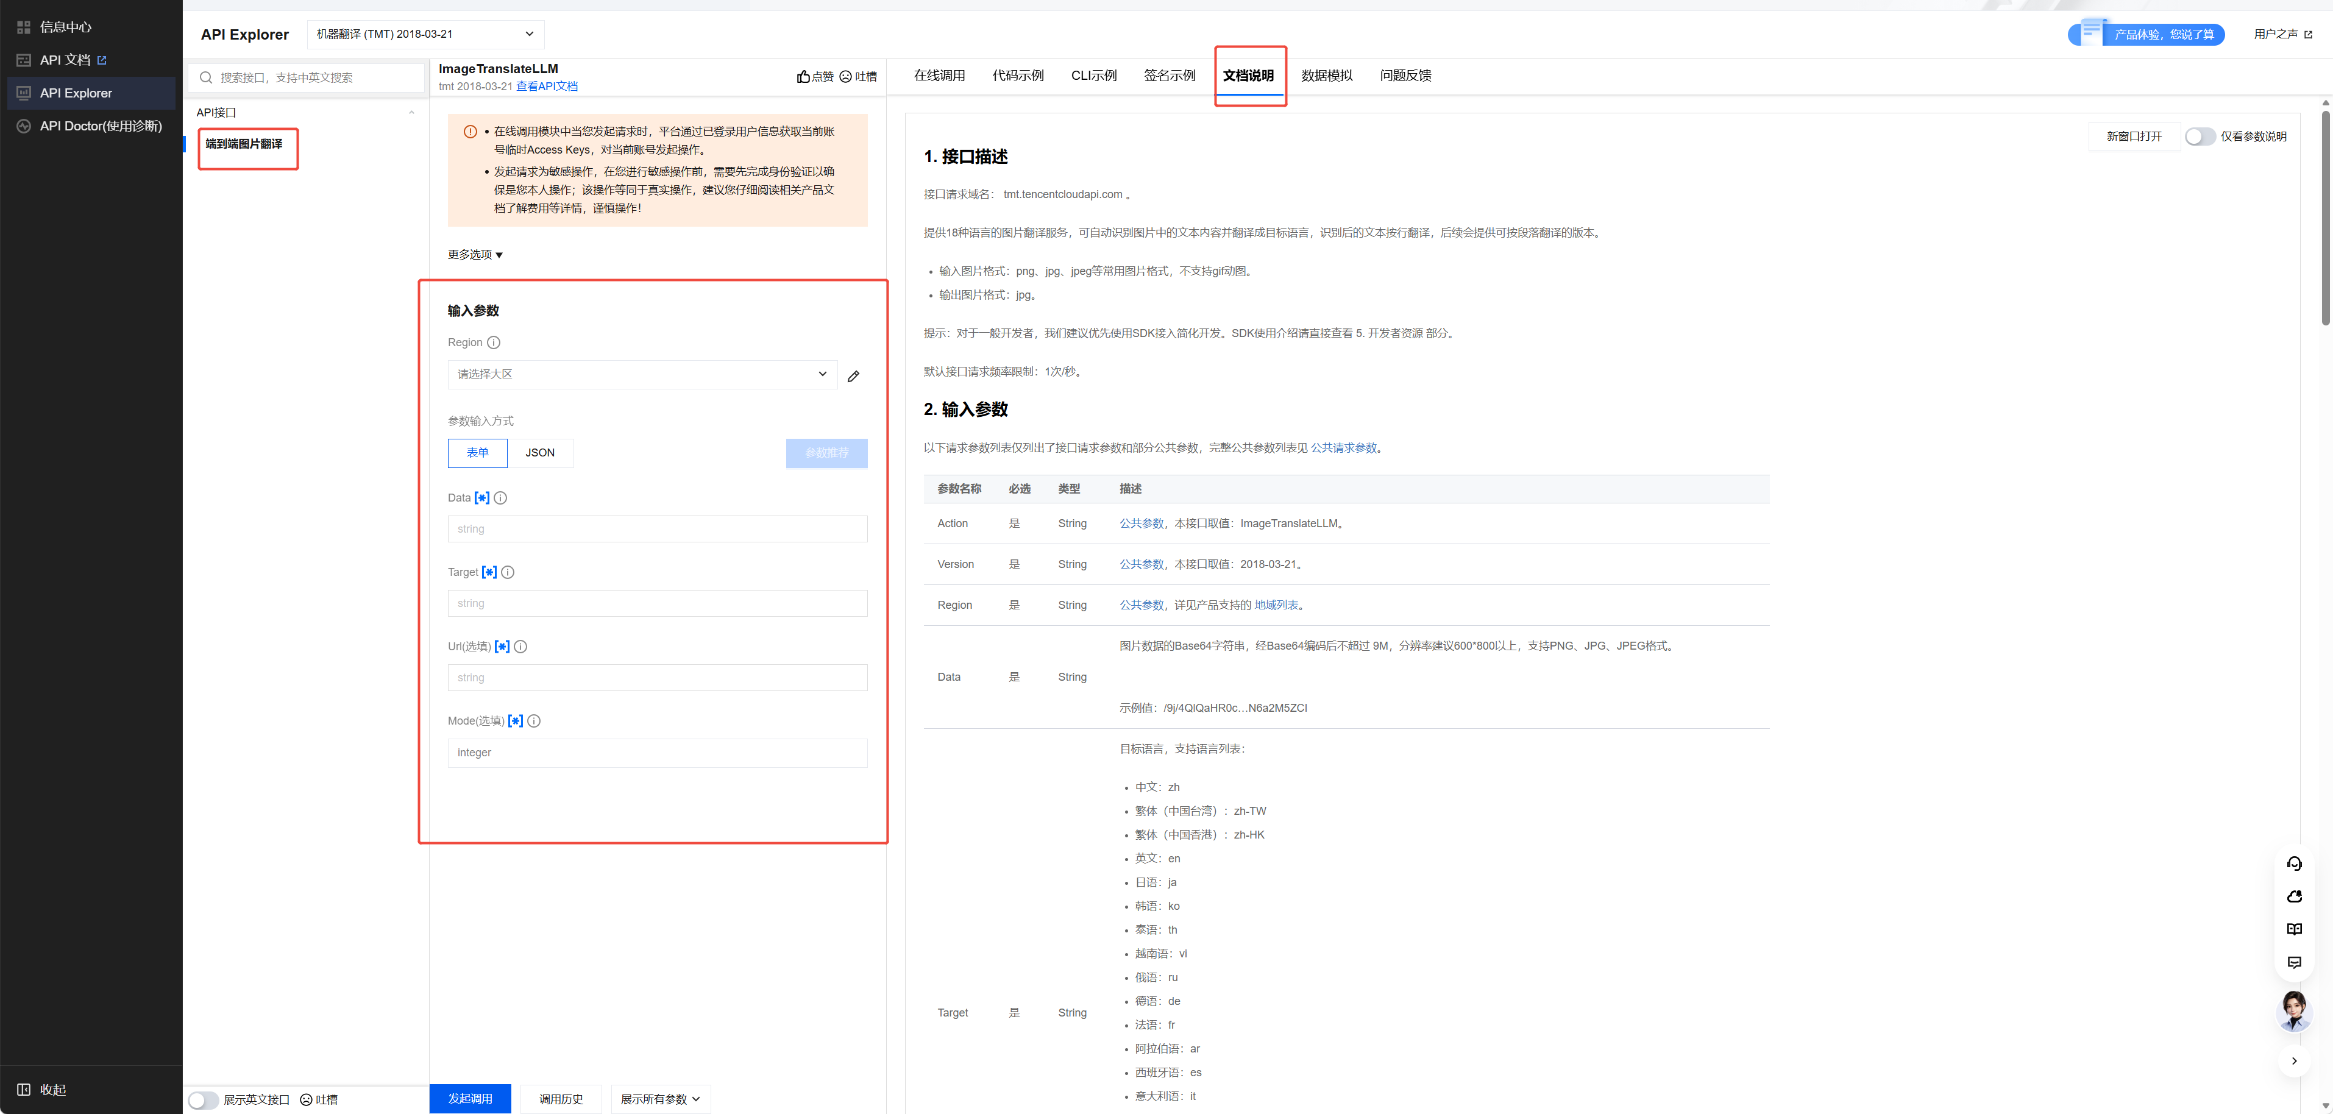Open the 查看API文档 link
Image resolution: width=2333 pixels, height=1114 pixels.
(547, 87)
